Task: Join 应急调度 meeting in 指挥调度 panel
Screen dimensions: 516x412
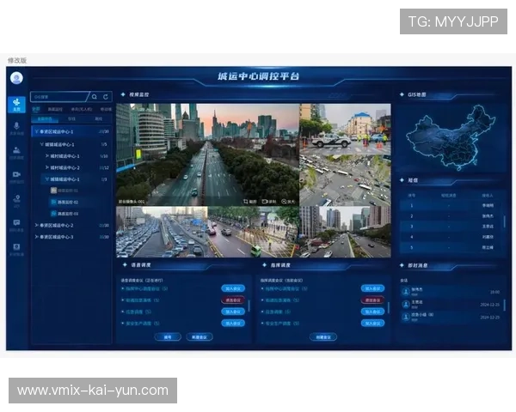Action: (x=373, y=312)
